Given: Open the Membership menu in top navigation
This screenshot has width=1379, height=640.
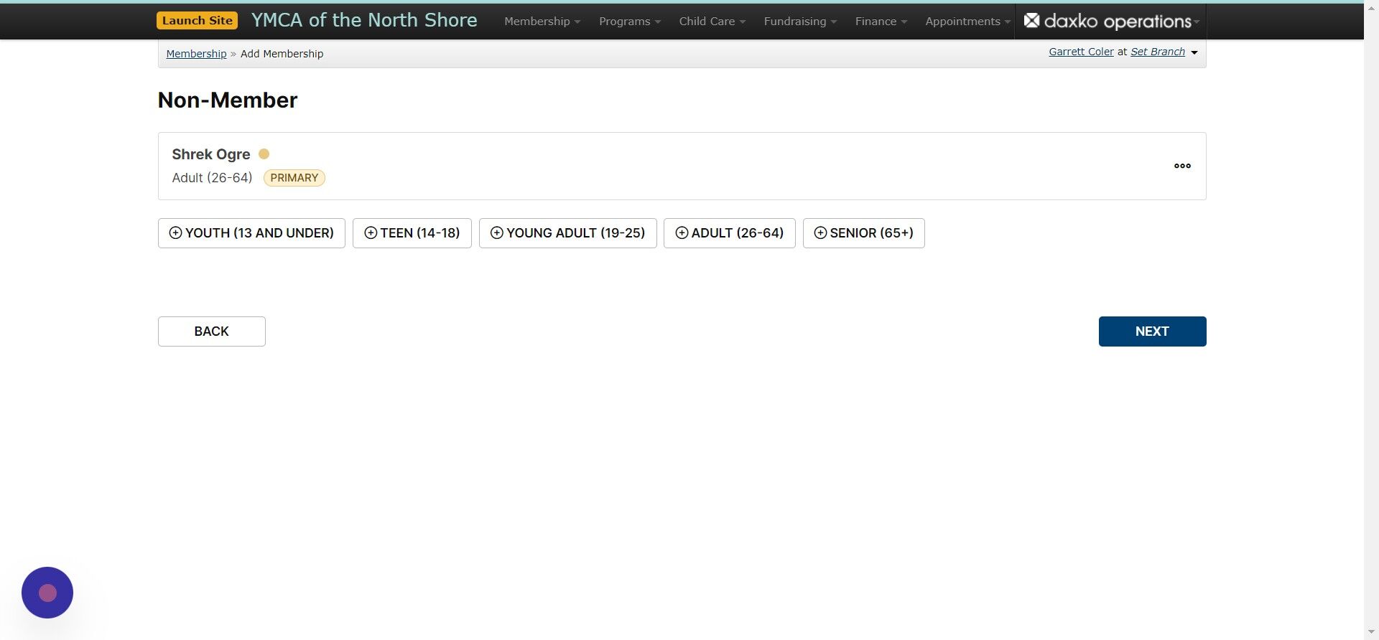Looking at the screenshot, I should [x=542, y=22].
